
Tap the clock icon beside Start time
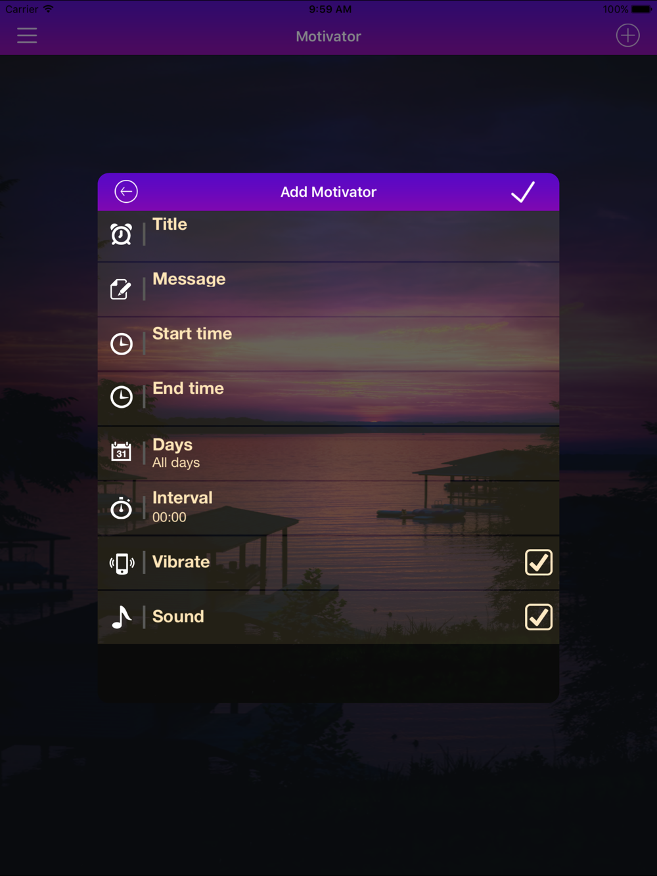pyautogui.click(x=122, y=343)
